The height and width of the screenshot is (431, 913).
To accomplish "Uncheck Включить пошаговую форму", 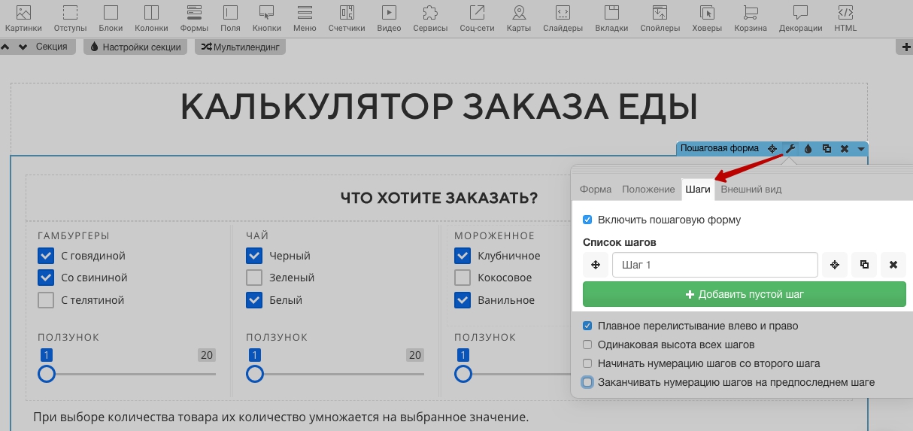I will [x=587, y=220].
